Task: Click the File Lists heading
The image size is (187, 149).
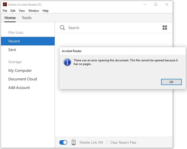Action: pyautogui.click(x=16, y=32)
